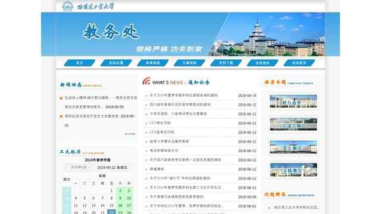Select day 1 in the calendar
This screenshot has height=214, width=381.
click(x=111, y=191)
